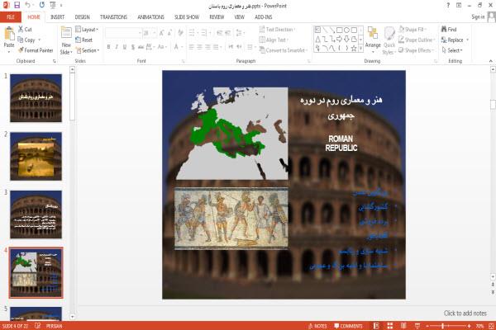Activate the Format Painter
Viewport: 496px width, 330px height.
36,50
